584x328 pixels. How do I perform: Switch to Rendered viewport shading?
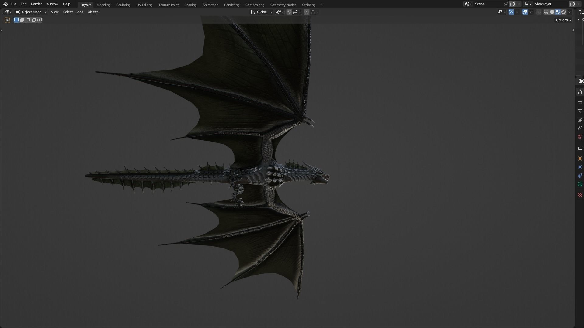(x=564, y=12)
